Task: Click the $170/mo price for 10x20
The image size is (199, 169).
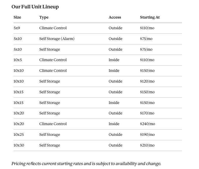Action: [147, 113]
